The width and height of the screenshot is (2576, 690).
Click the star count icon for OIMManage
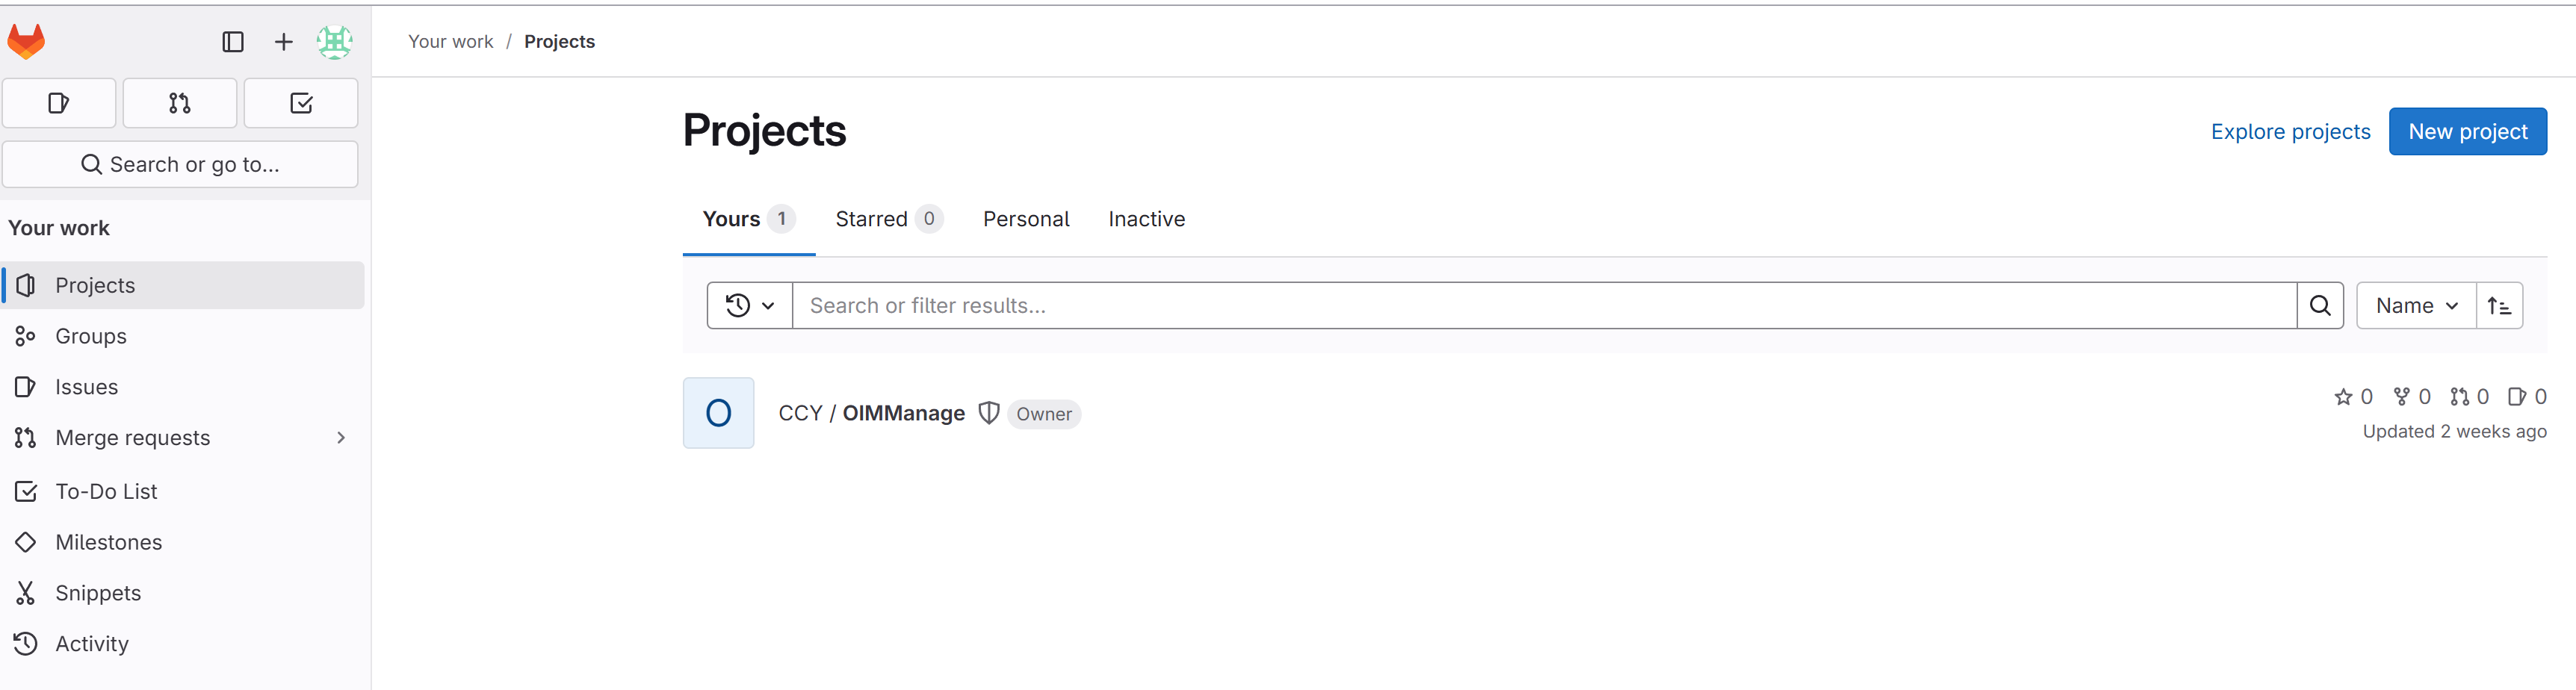tap(2343, 397)
